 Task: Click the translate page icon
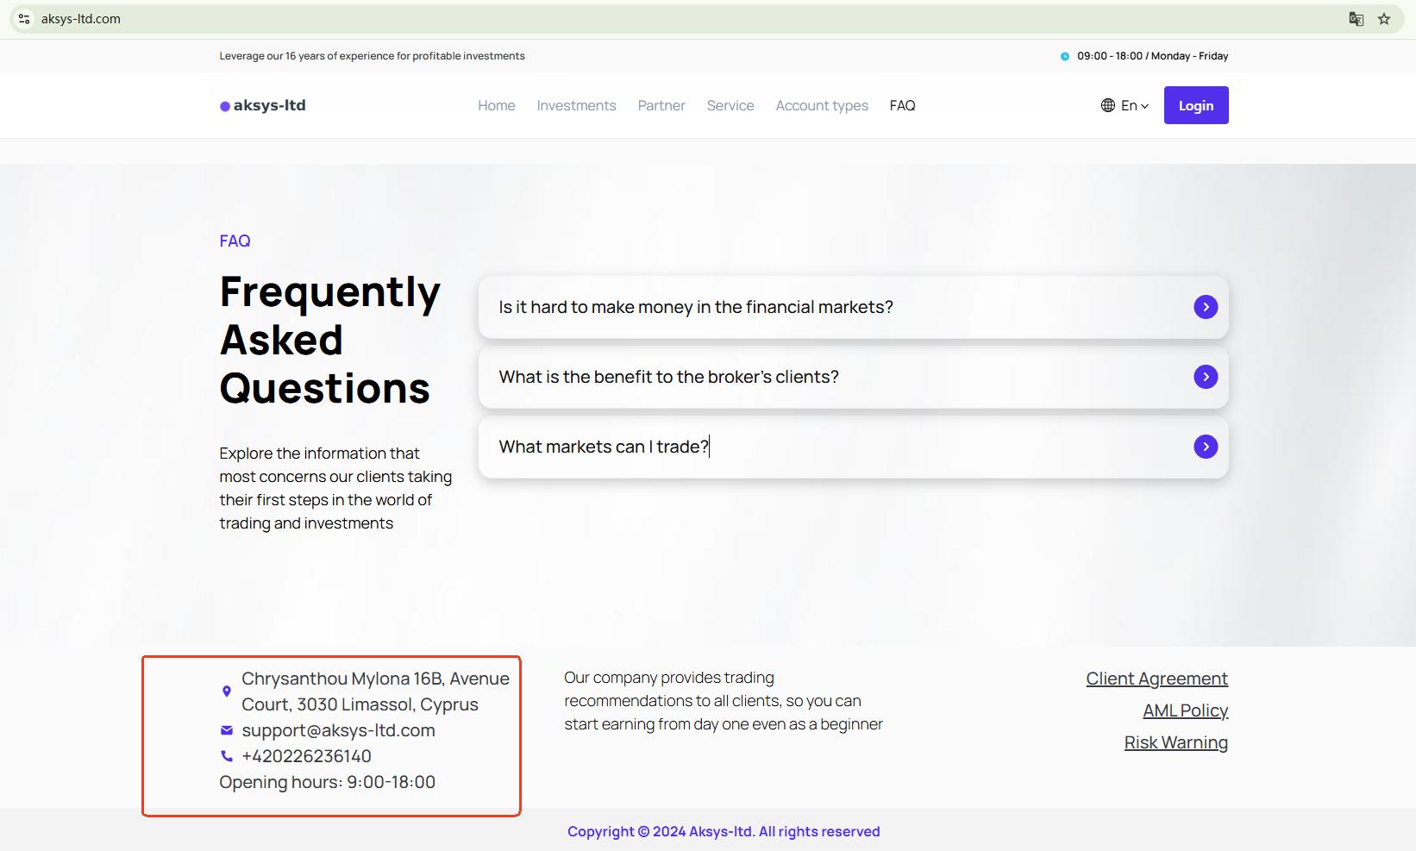pos(1356,19)
